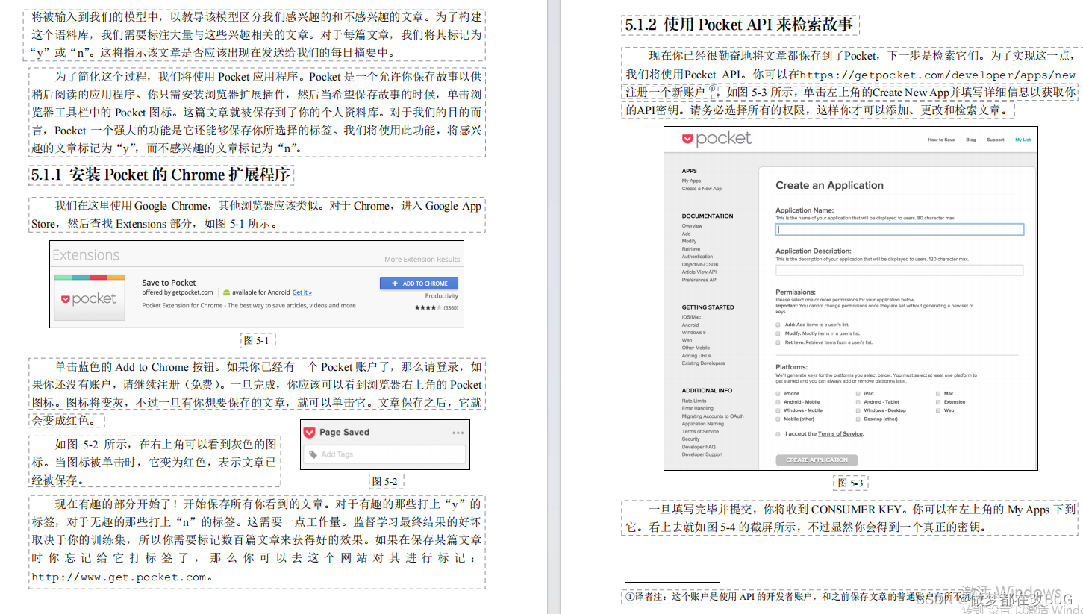The image size is (1083, 614).
Task: Select My Apps in the APPS sidebar
Action: point(691,181)
